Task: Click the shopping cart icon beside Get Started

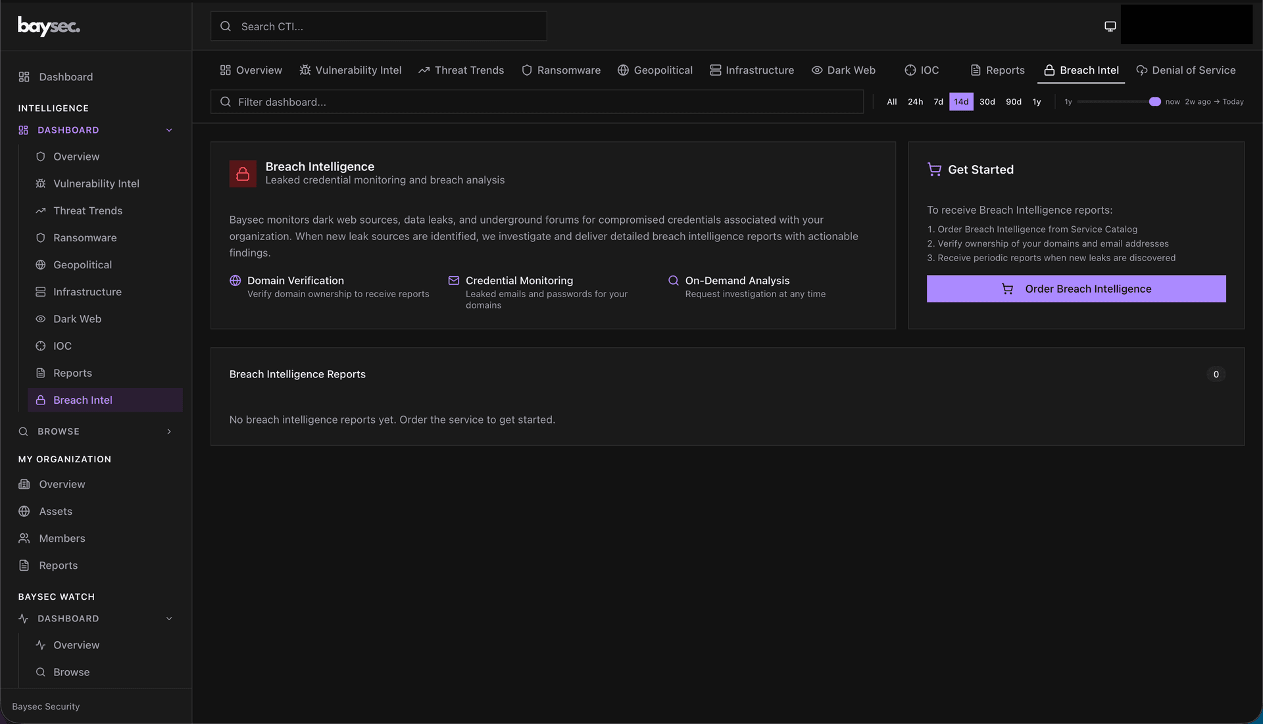Action: coord(933,170)
